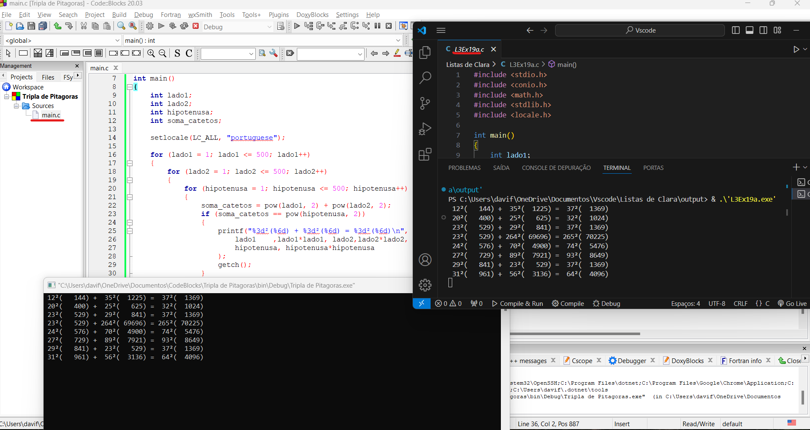Open Source Control in VS Code activity bar

pyautogui.click(x=425, y=103)
